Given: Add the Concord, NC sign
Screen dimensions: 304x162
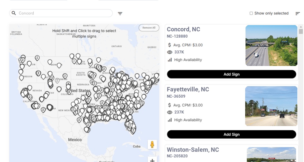Looking at the screenshot, I should [x=231, y=74].
